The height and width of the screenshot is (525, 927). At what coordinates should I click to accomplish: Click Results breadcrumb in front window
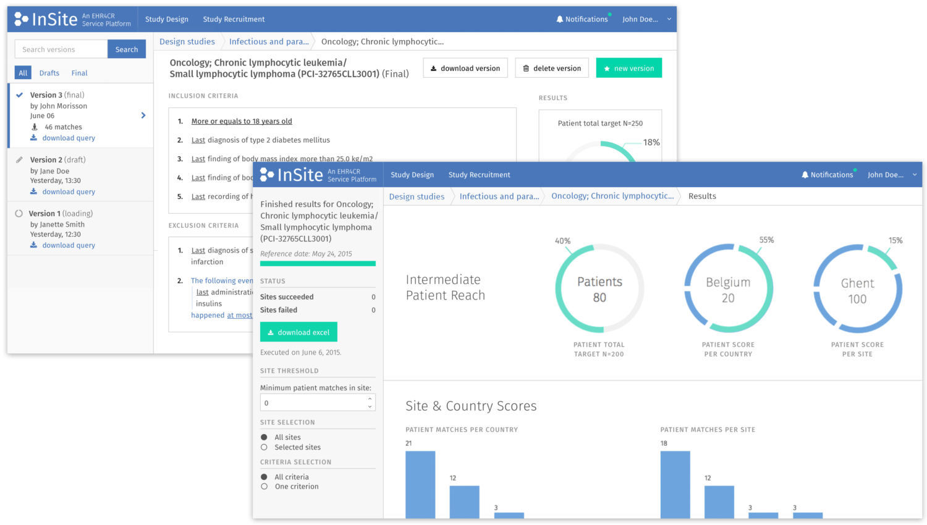[x=702, y=196]
